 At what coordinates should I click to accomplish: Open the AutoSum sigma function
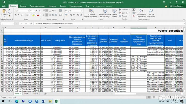tap(134, 10)
